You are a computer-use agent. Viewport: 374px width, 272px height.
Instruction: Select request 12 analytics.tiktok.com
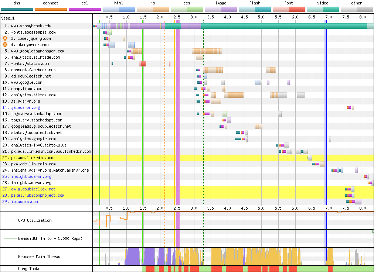[29, 95]
